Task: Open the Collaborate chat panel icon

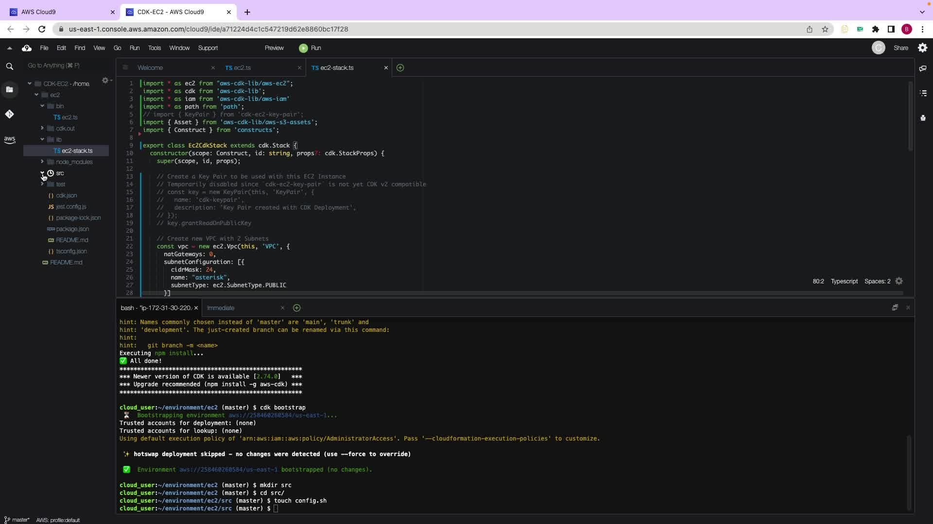Action: pos(923,68)
